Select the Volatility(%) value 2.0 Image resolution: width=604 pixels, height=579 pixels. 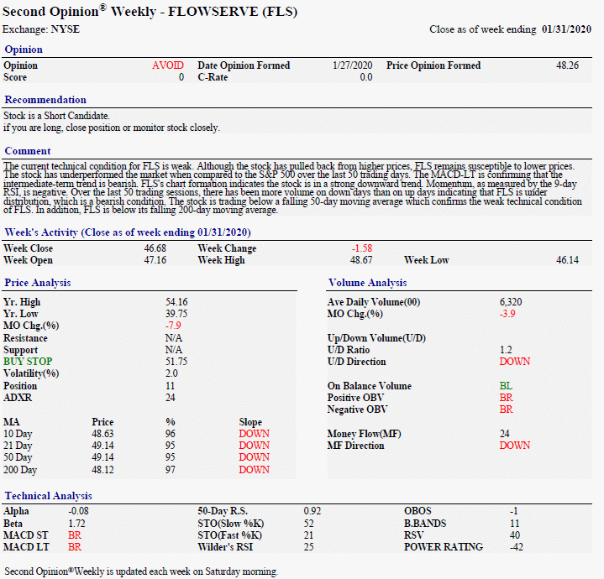tap(171, 373)
